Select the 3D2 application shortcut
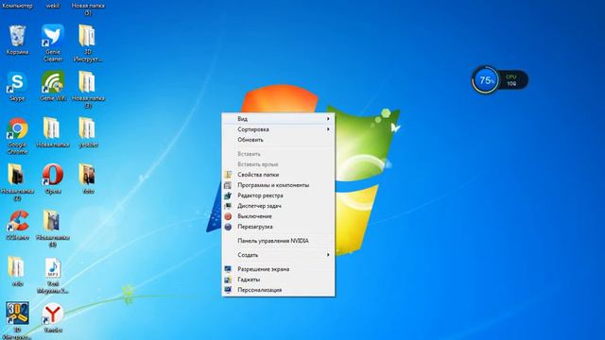This screenshot has height=340, width=605. click(17, 314)
